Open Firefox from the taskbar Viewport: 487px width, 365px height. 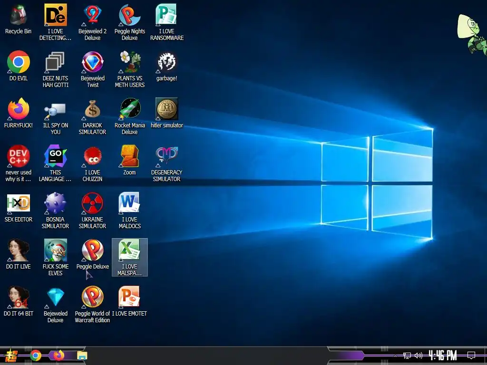pos(58,355)
